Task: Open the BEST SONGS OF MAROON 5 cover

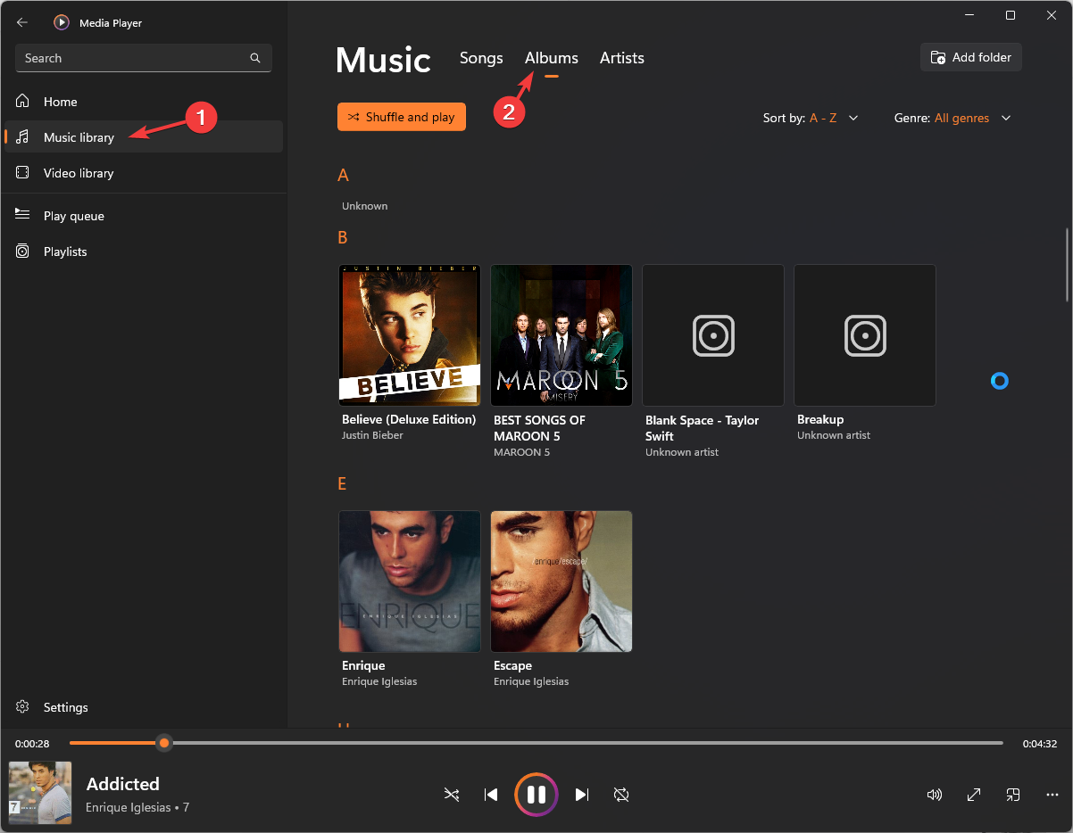Action: [561, 335]
